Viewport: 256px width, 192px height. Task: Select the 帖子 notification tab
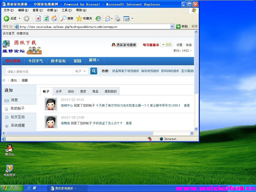point(46,91)
